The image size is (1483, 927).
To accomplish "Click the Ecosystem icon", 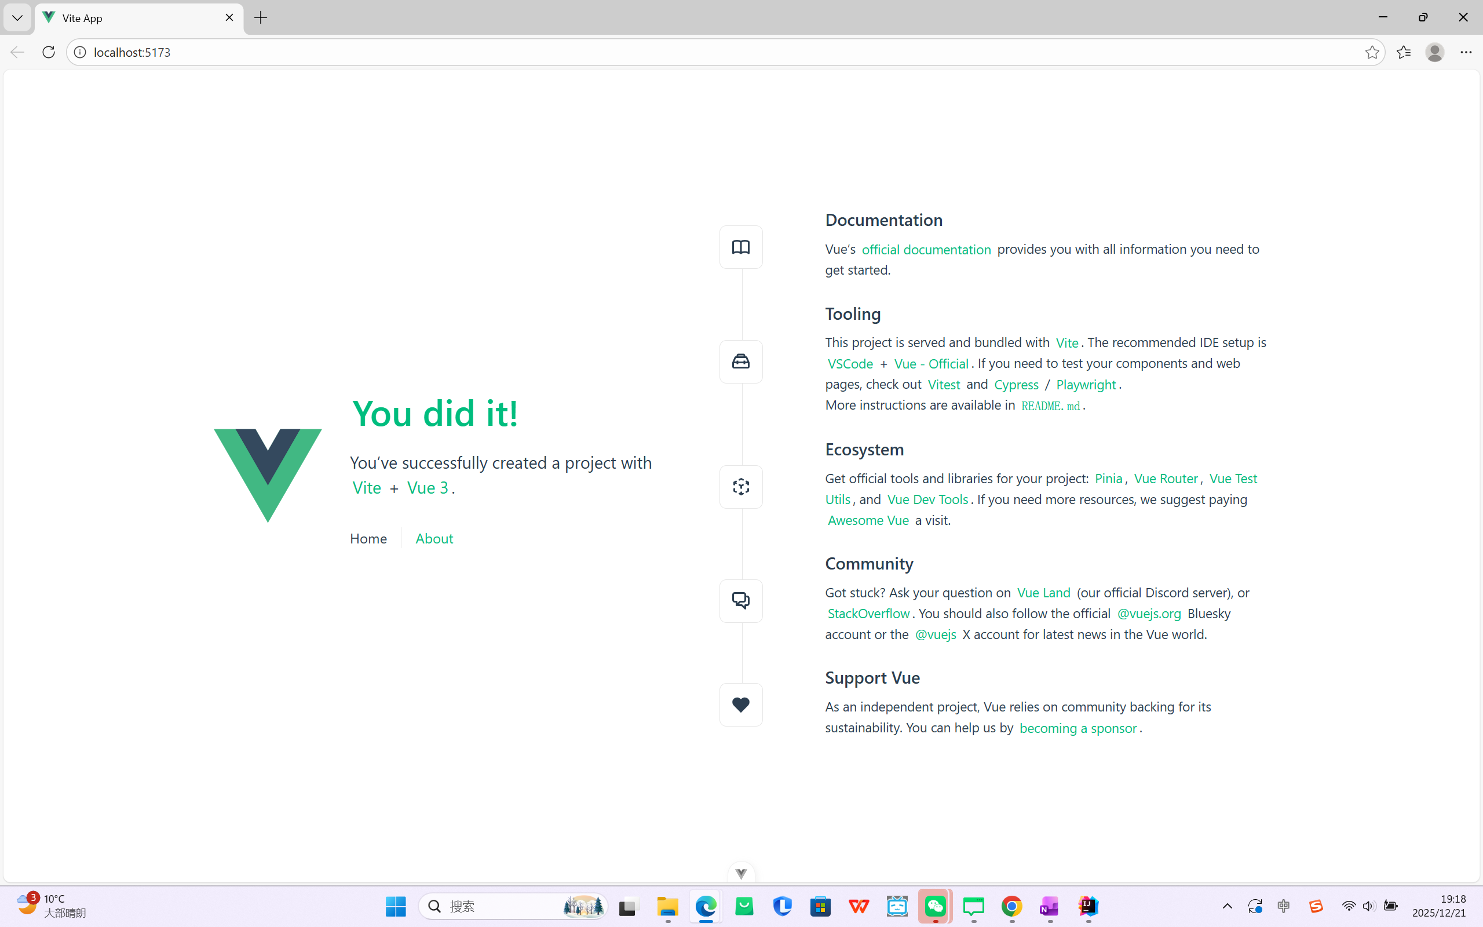I will point(741,487).
